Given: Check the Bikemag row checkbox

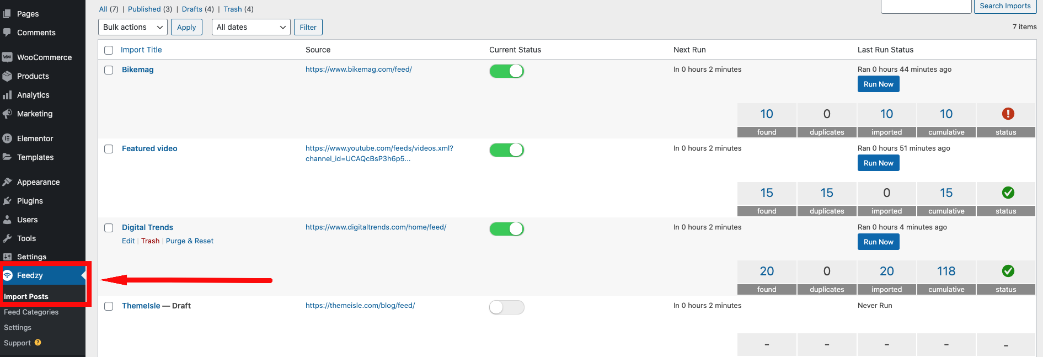Looking at the screenshot, I should coord(109,70).
